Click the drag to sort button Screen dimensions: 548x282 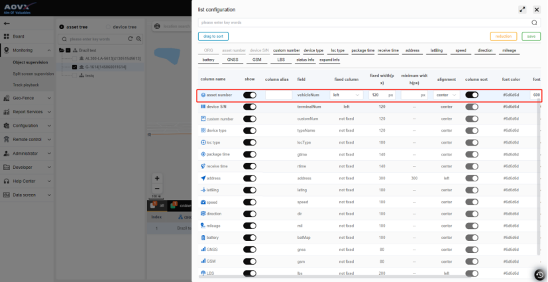click(213, 36)
